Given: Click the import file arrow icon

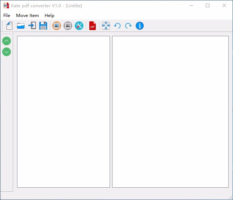Looking at the screenshot, I should 32,25.
